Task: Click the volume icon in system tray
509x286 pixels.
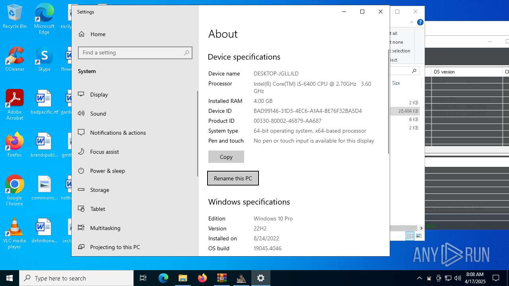Action: (x=458, y=278)
